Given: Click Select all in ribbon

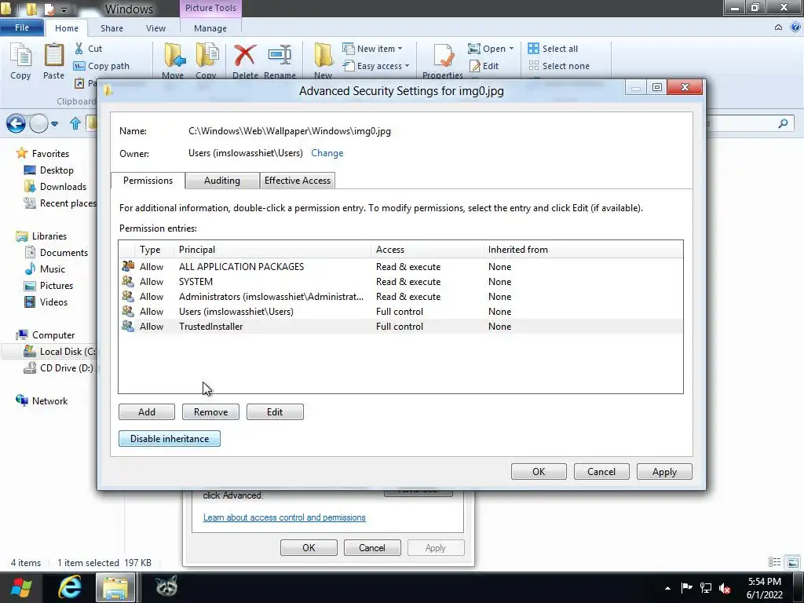Looking at the screenshot, I should (x=553, y=49).
